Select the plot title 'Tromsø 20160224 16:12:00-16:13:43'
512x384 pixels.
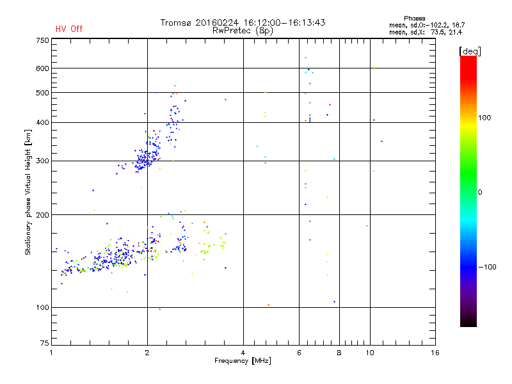(x=243, y=22)
